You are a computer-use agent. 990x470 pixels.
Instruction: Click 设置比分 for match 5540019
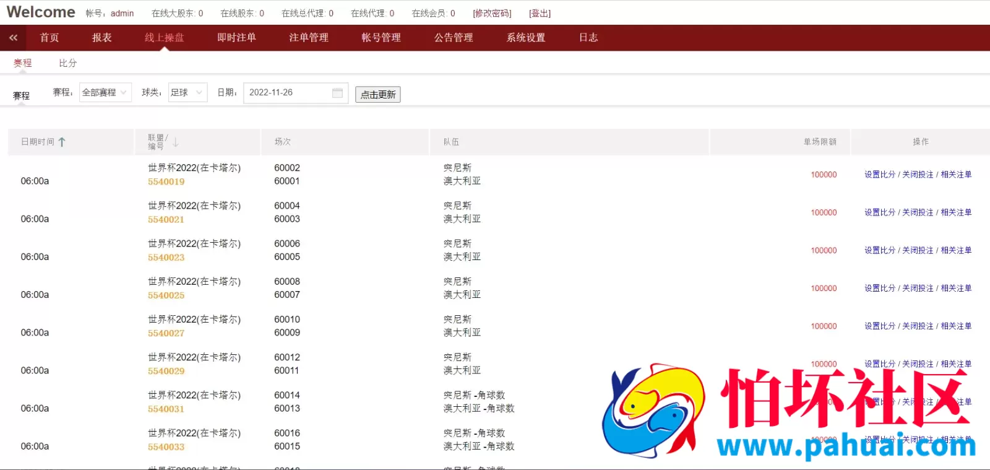click(880, 175)
